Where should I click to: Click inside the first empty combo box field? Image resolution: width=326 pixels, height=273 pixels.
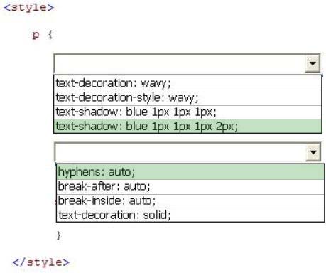pos(180,63)
